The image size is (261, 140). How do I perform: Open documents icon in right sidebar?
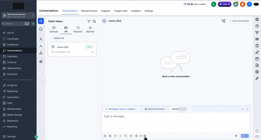click(x=257, y=65)
